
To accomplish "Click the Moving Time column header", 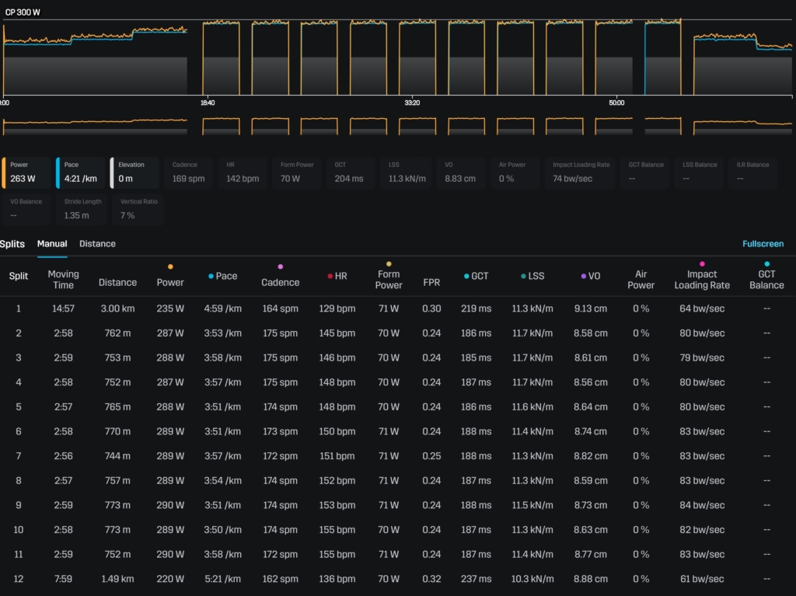I will pos(64,280).
